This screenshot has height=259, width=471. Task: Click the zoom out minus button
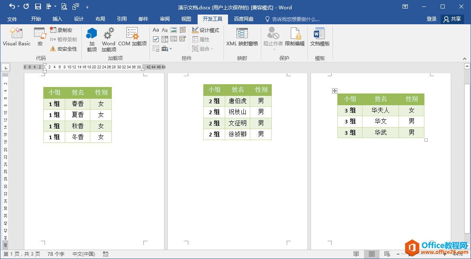coord(398,254)
